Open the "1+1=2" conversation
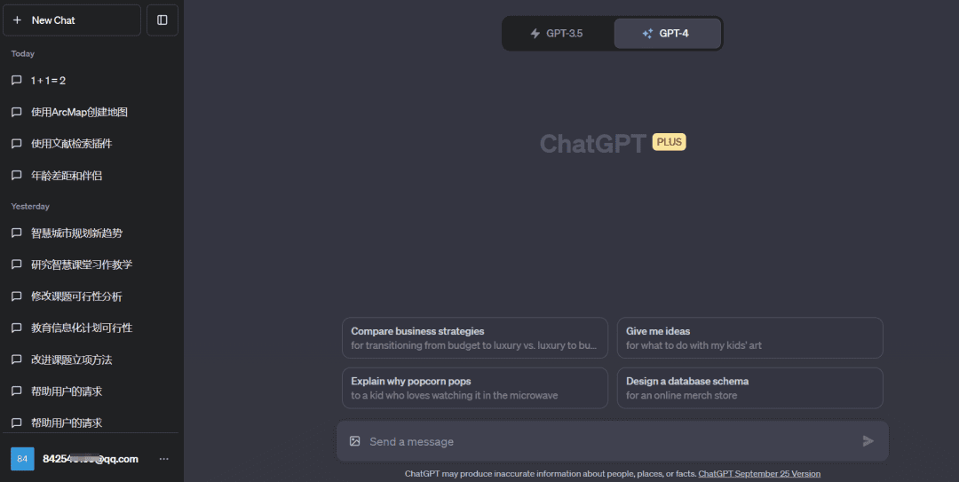959x482 pixels. [91, 80]
